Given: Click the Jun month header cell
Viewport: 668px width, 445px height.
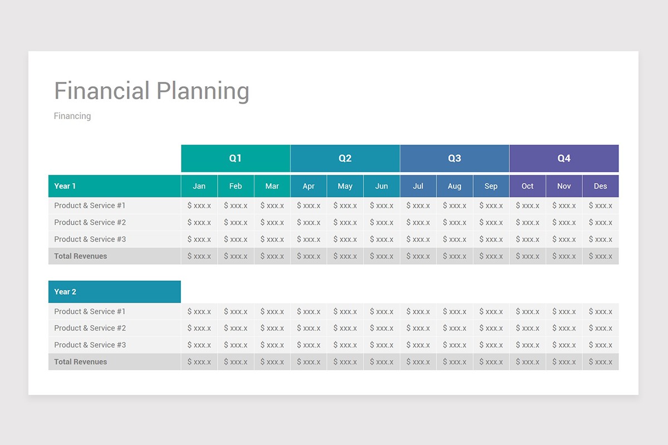Looking at the screenshot, I should 382,186.
